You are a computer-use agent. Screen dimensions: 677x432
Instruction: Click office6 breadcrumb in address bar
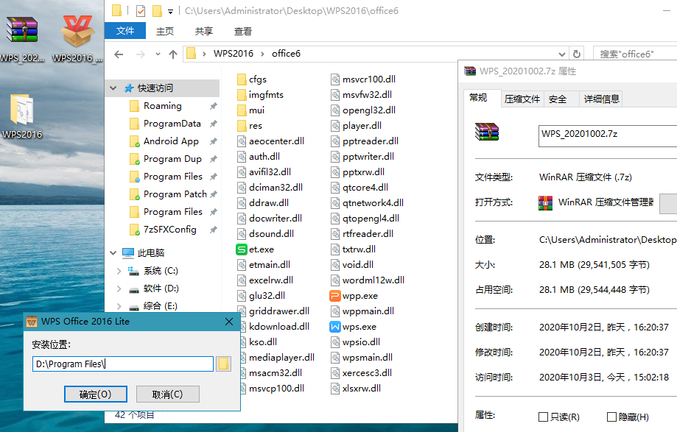(x=286, y=54)
